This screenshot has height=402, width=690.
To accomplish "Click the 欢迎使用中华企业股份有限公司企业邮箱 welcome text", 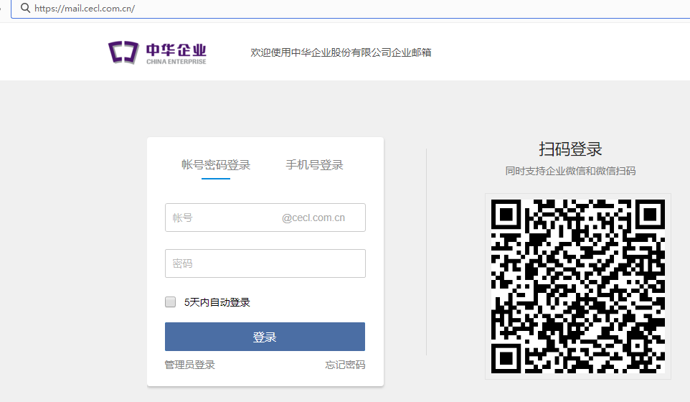I will point(341,52).
